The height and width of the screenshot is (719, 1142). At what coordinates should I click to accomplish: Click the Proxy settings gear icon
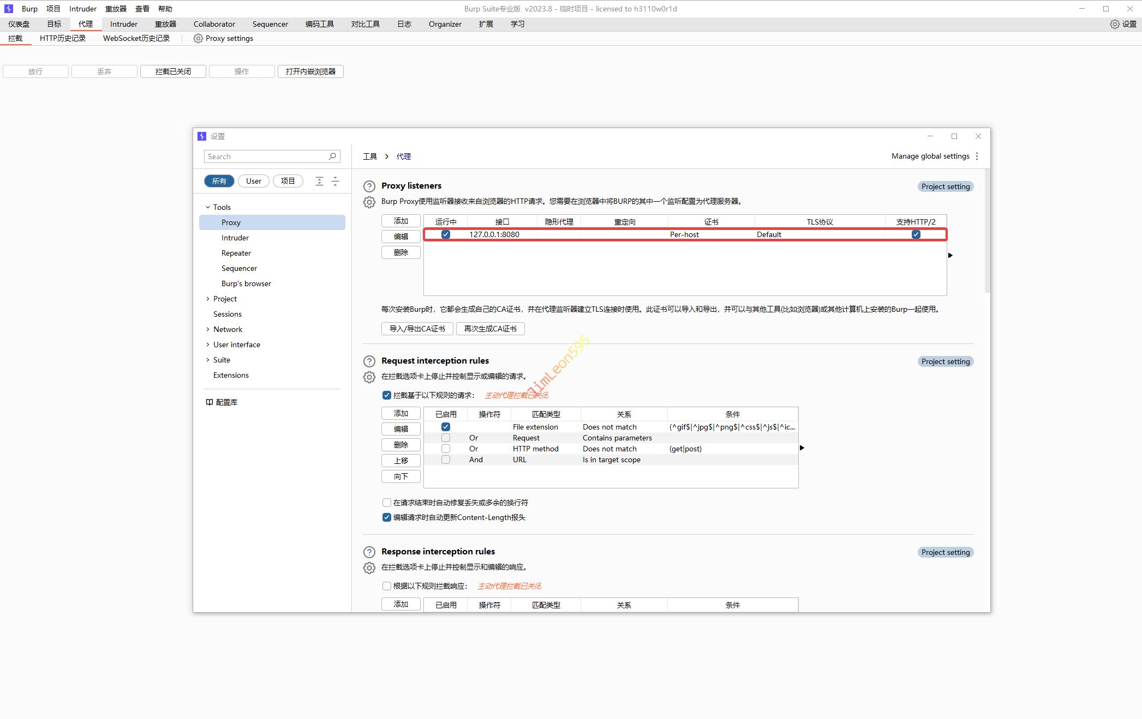click(x=198, y=39)
